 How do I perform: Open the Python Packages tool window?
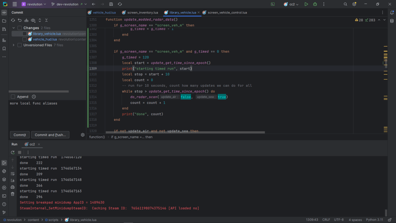click(x=4, y=179)
